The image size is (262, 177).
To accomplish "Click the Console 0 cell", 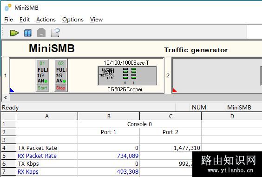I will [x=139, y=124].
